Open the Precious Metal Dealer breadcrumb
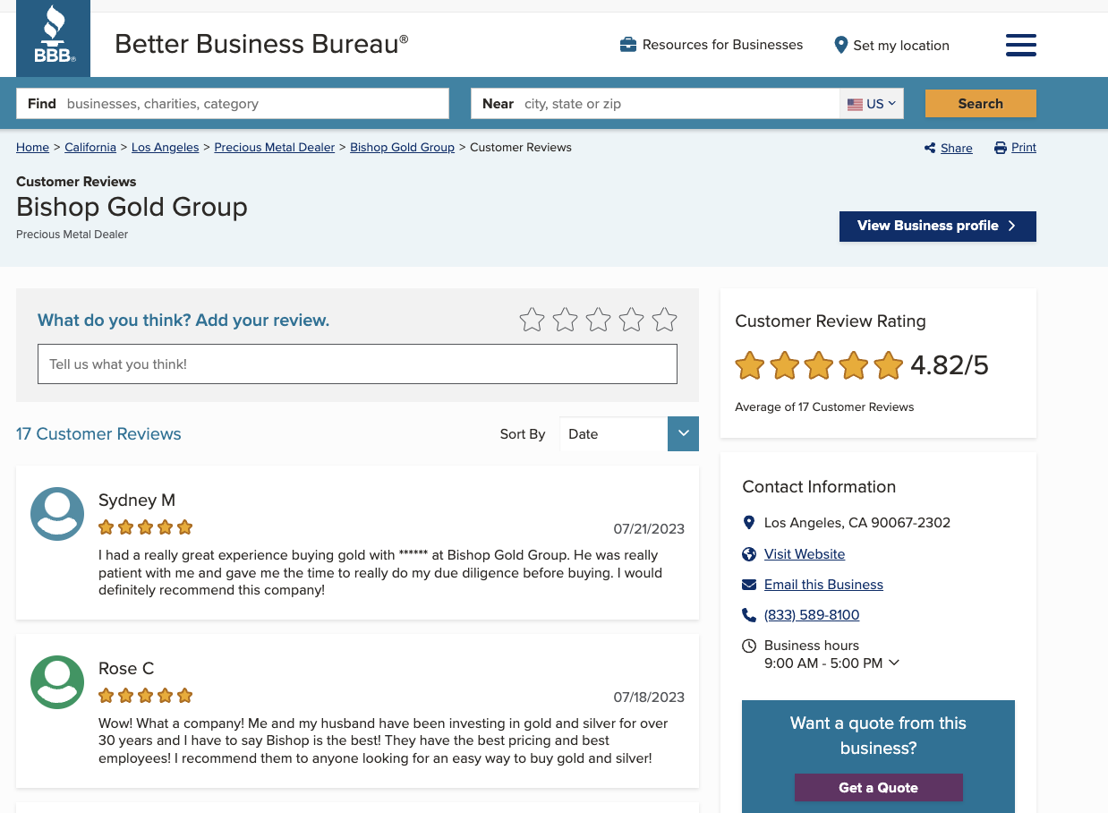1108x813 pixels. pyautogui.click(x=275, y=148)
